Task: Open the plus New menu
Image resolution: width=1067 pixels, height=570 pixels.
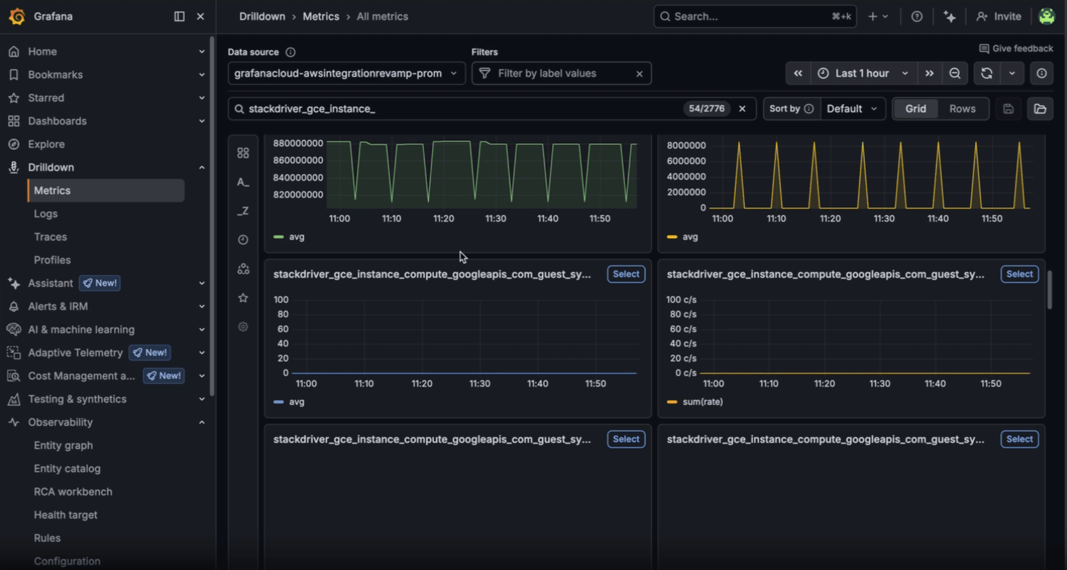Action: click(x=878, y=17)
